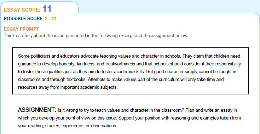Screen dimensions: 260x134
Task: Click the score range 2 - 12
Action: 51,19
